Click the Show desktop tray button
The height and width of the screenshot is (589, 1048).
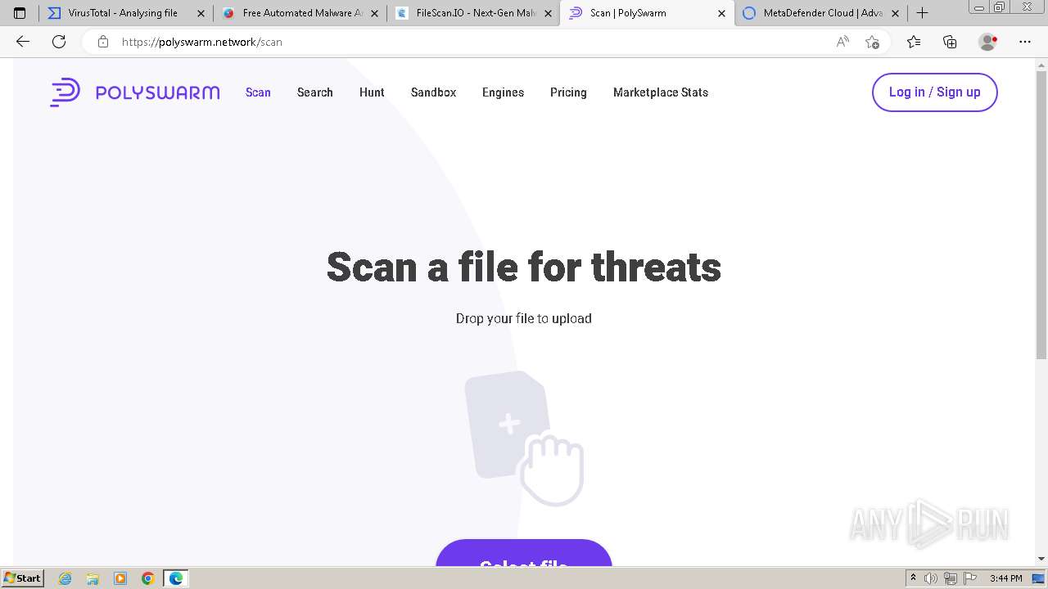pos(1039,578)
